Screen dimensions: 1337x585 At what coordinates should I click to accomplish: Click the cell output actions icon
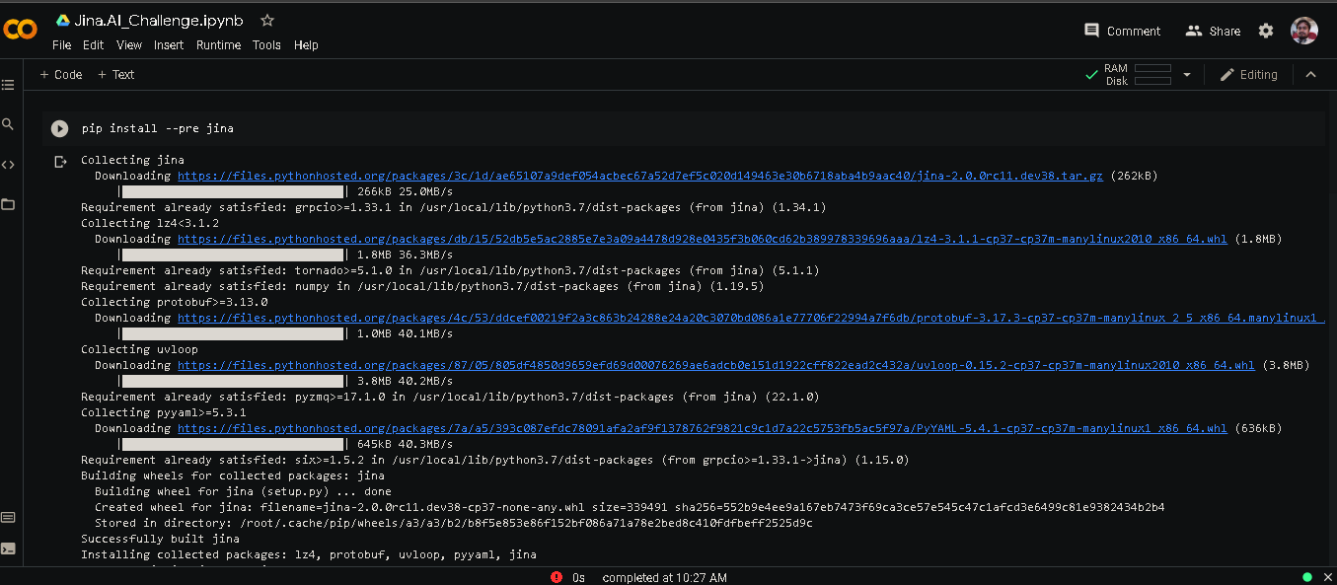60,161
